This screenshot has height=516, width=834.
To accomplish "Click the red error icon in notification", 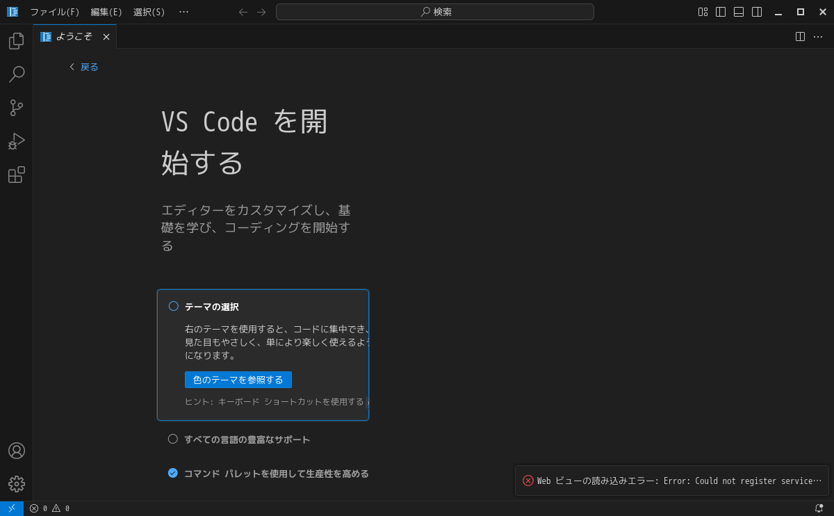I will click(528, 481).
